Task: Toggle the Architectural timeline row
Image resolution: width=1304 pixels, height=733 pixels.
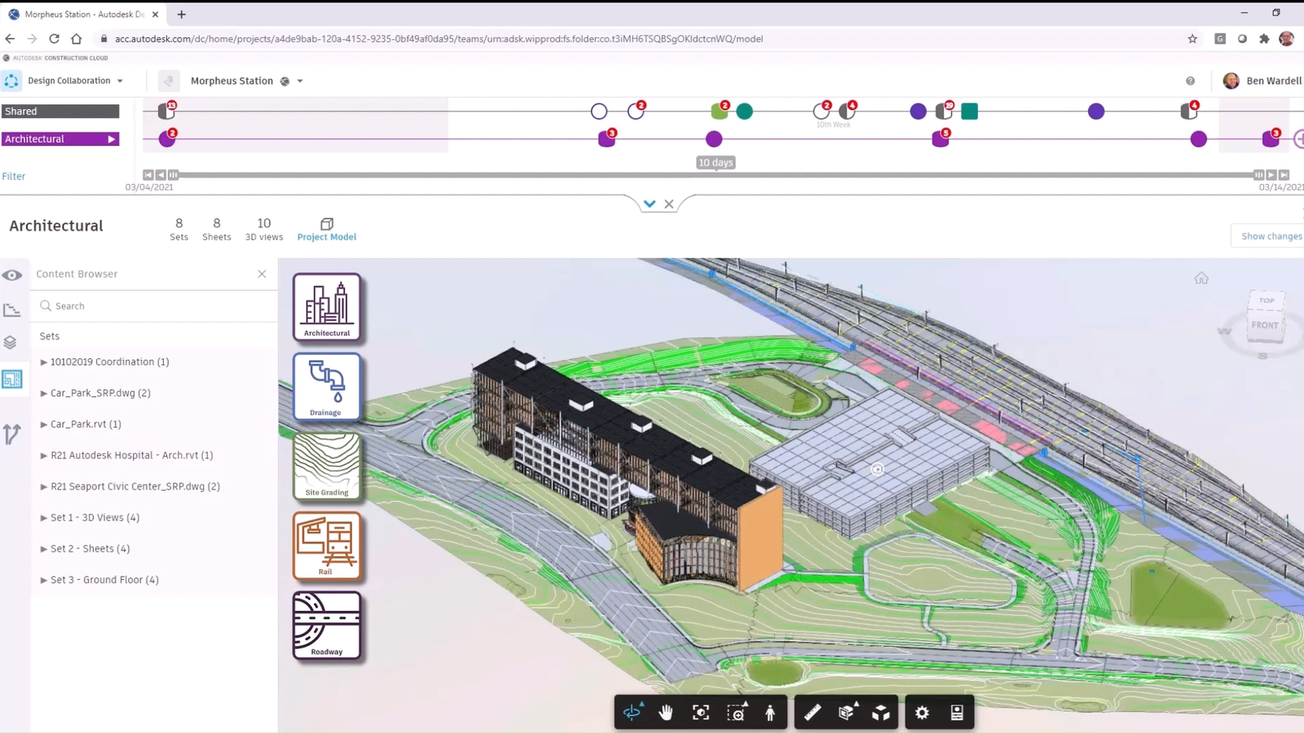Action: [60, 138]
